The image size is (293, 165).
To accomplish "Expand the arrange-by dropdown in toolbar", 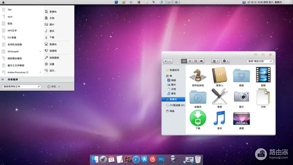I will point(215,61).
